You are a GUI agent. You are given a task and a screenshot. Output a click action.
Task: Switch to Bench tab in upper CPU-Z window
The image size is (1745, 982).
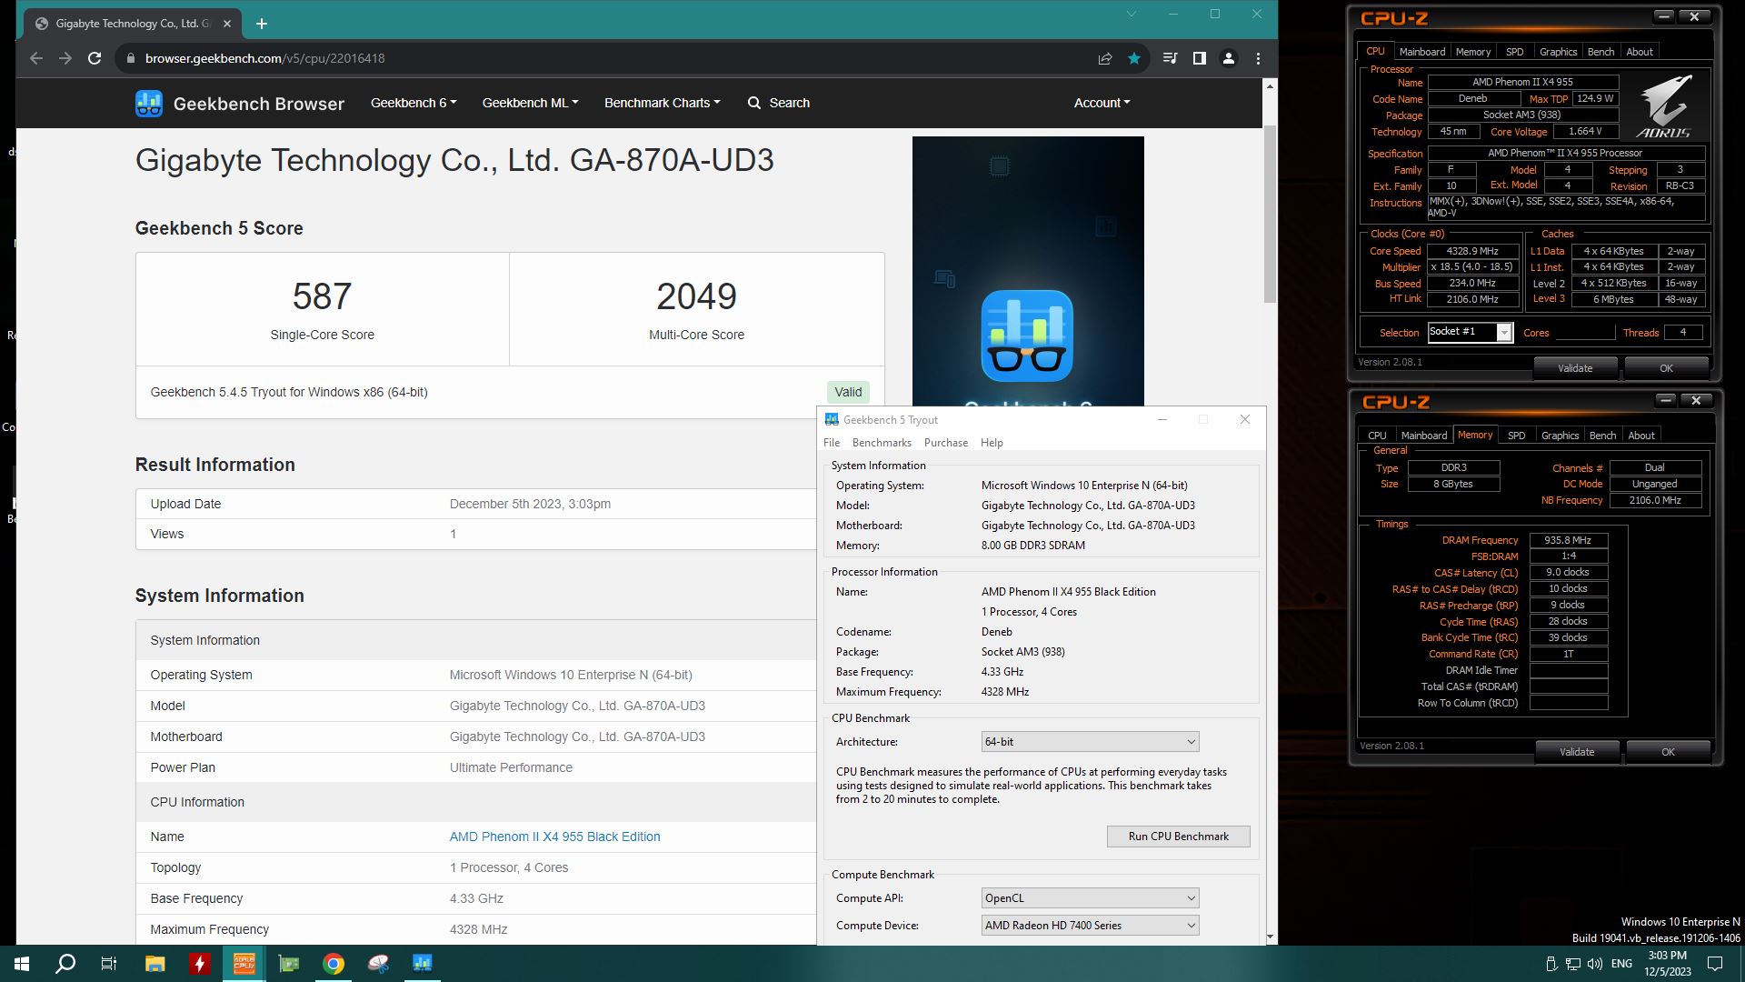pyautogui.click(x=1601, y=52)
